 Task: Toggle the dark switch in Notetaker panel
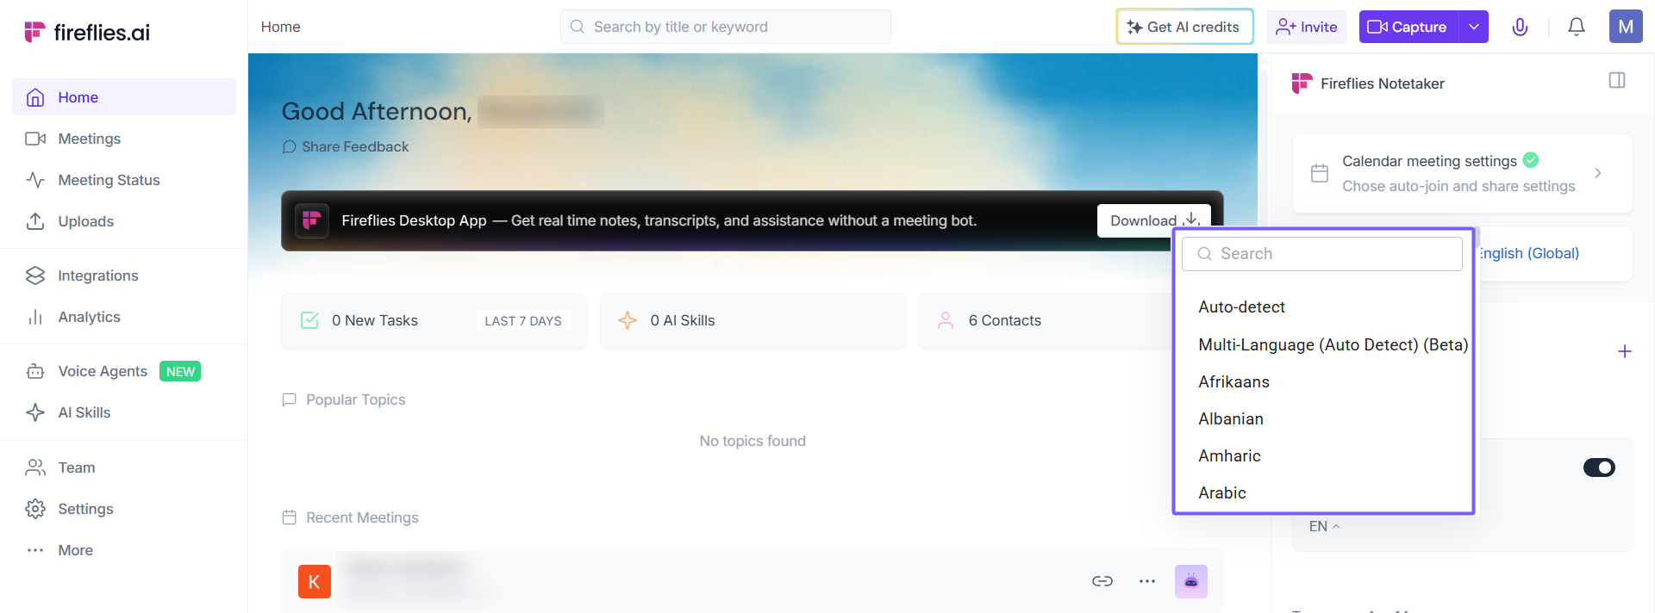[1599, 467]
